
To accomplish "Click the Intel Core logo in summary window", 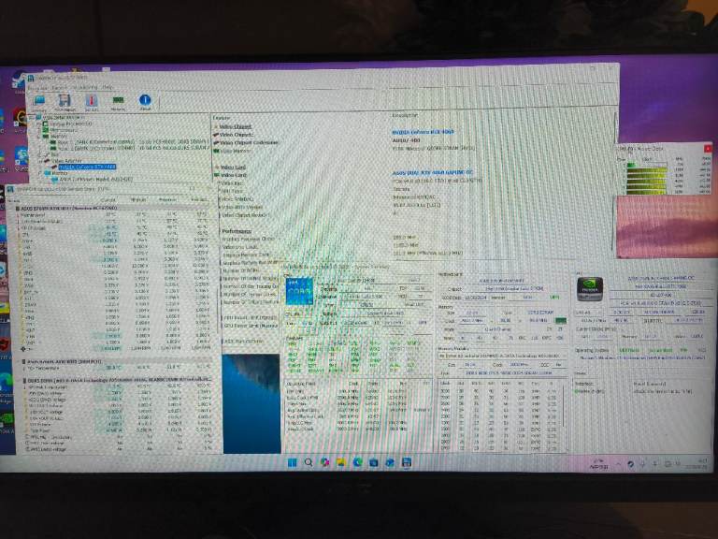I will point(299,291).
